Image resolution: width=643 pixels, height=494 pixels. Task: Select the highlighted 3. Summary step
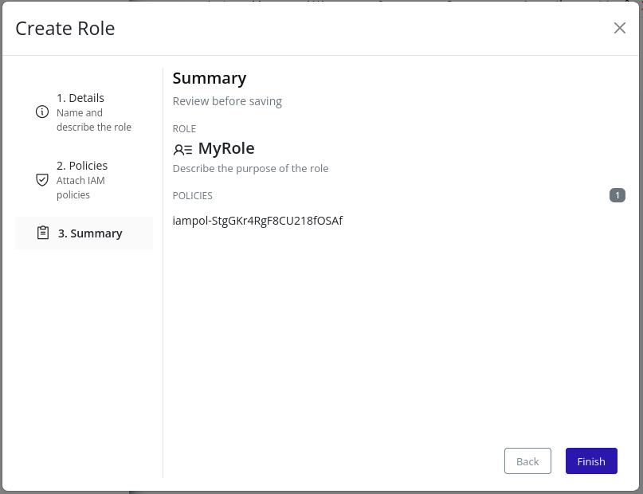pos(90,233)
